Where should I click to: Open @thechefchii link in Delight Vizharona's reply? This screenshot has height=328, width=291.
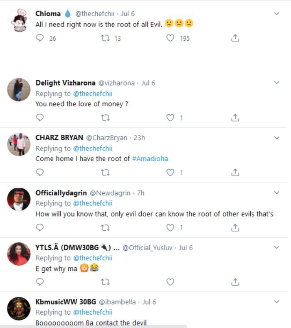(93, 94)
